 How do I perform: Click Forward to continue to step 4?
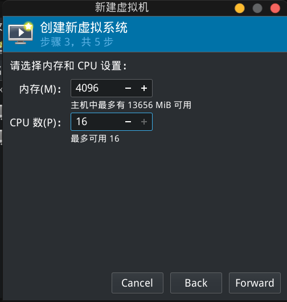tap(255, 283)
